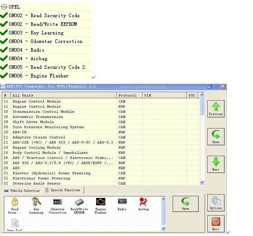Select the ABS-2E row
253x236 pixels.
pos(101,132)
